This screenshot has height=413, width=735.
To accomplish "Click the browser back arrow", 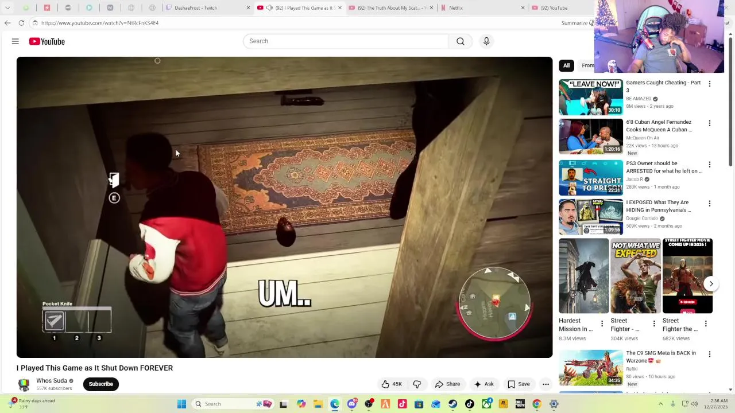I will tap(7, 23).
